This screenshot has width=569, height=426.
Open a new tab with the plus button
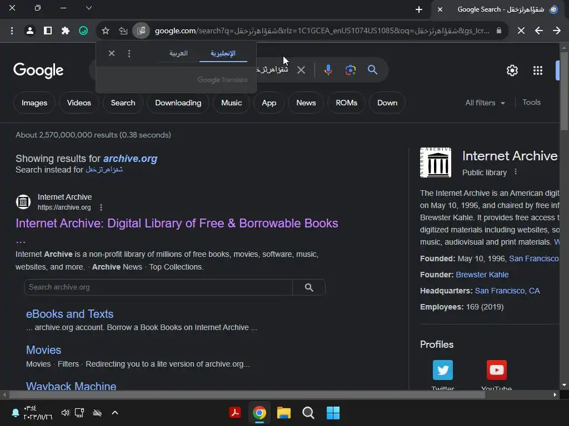click(x=419, y=10)
